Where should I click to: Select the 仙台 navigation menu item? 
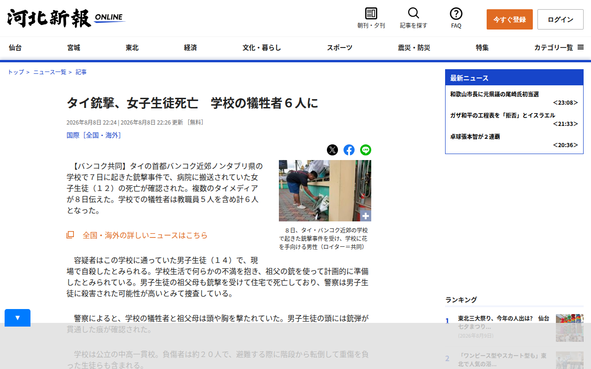tap(15, 48)
